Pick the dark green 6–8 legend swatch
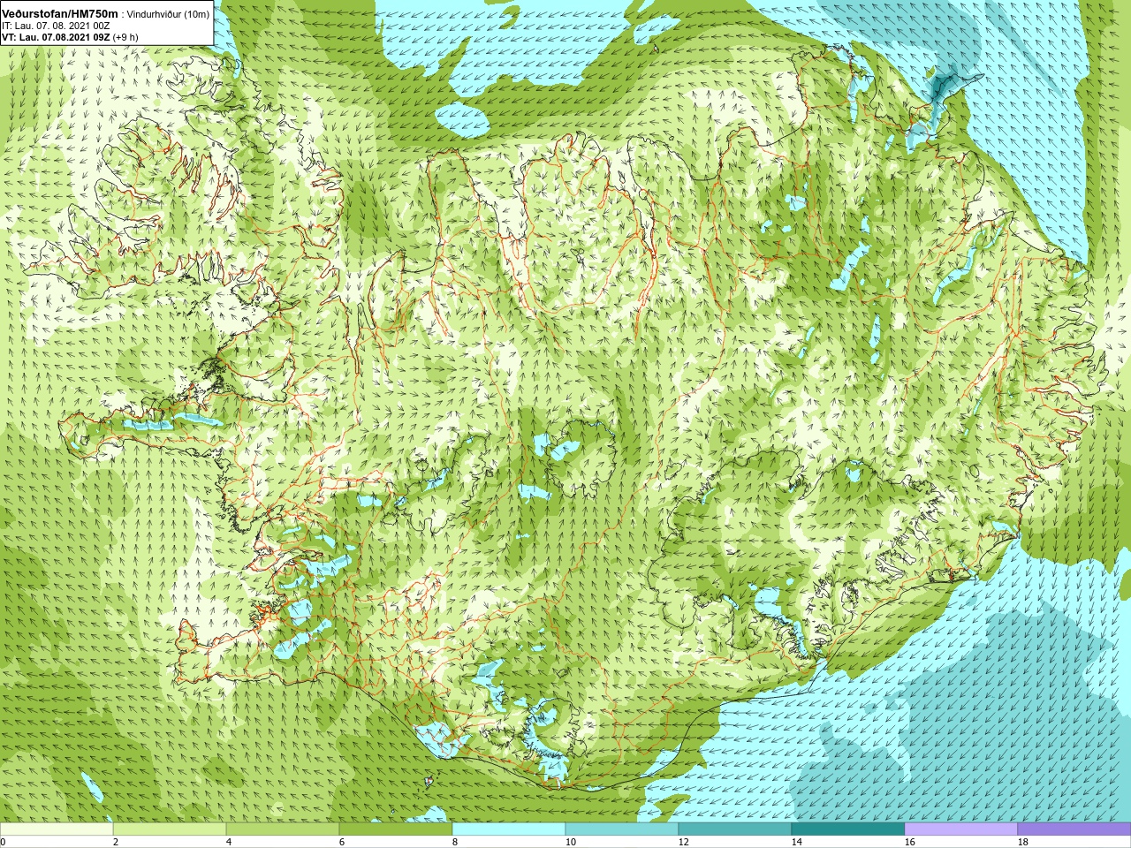Screen dimensions: 1131x848 [396, 829]
